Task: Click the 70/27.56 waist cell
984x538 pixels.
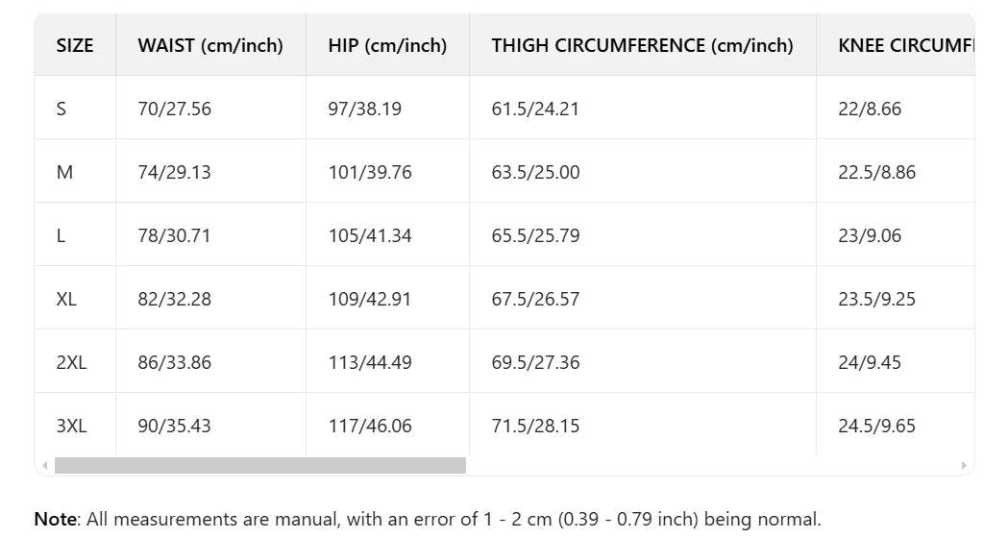Action: [174, 109]
